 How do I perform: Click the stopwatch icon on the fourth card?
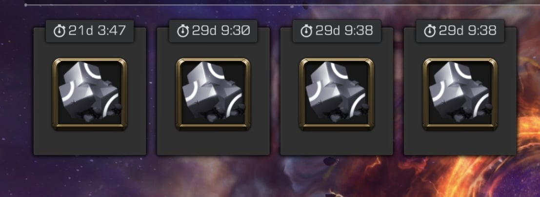click(430, 31)
